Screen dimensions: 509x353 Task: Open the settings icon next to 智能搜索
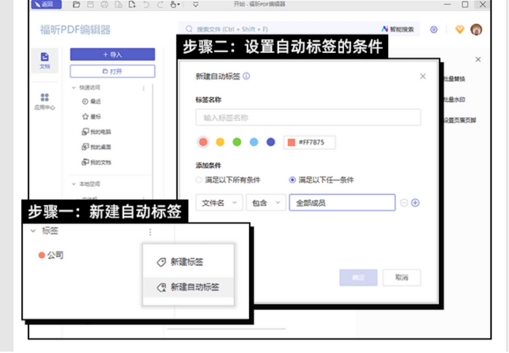[x=434, y=30]
